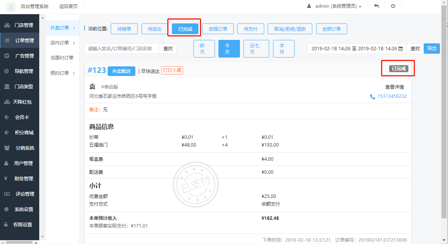The width and height of the screenshot is (448, 244).
Task: Expand the 预约订单 submenu
Action: click(x=63, y=73)
